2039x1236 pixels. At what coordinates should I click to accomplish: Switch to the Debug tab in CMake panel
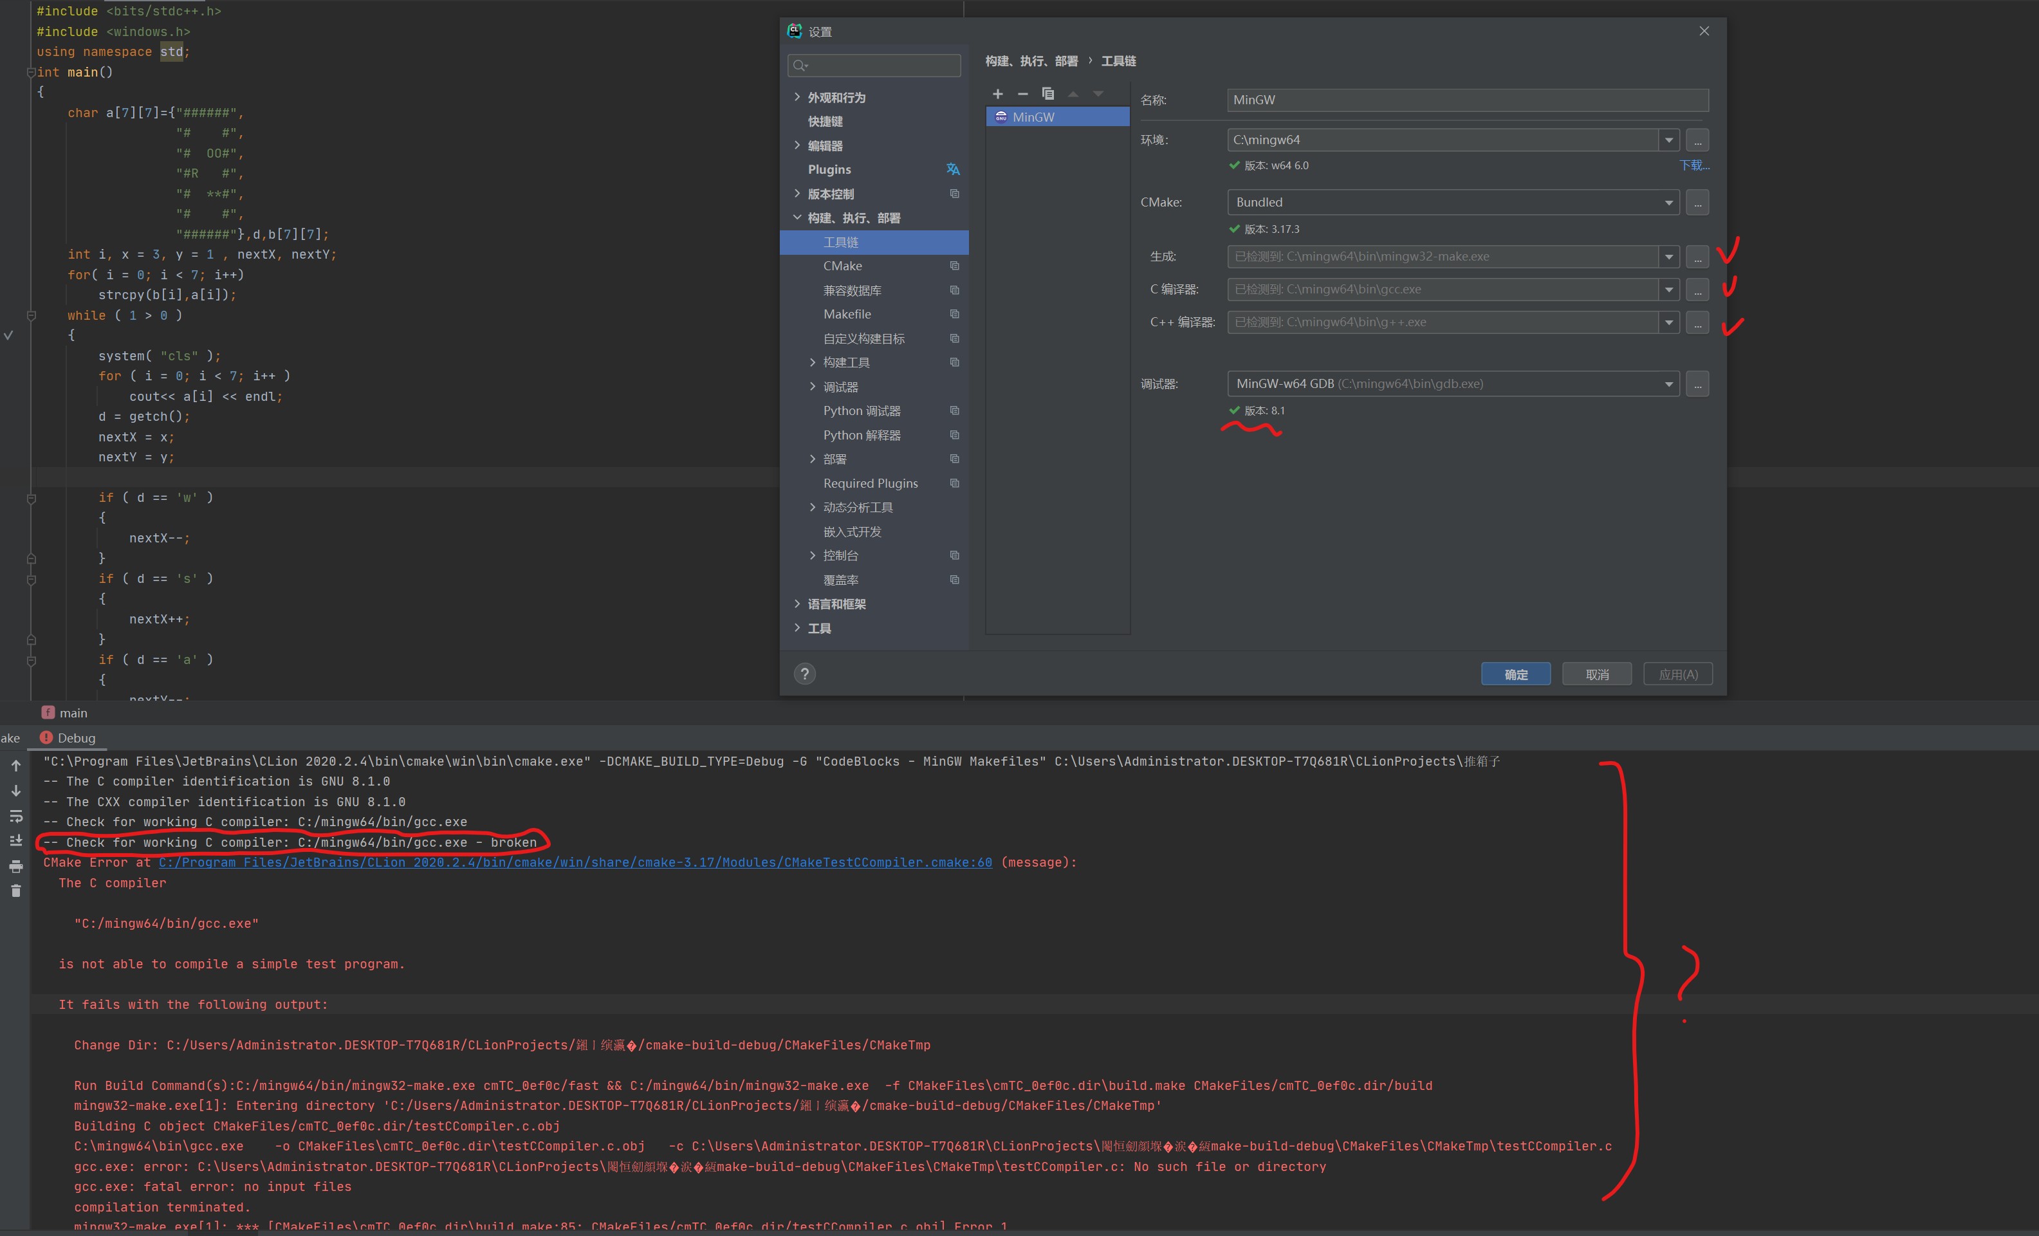(68, 738)
